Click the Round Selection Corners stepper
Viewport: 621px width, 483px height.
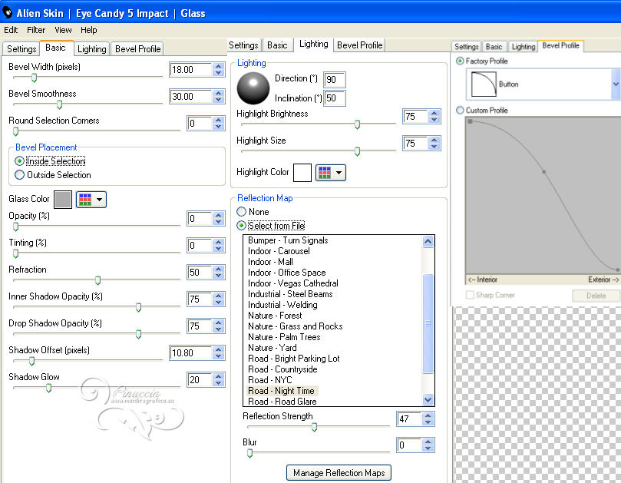tap(218, 123)
